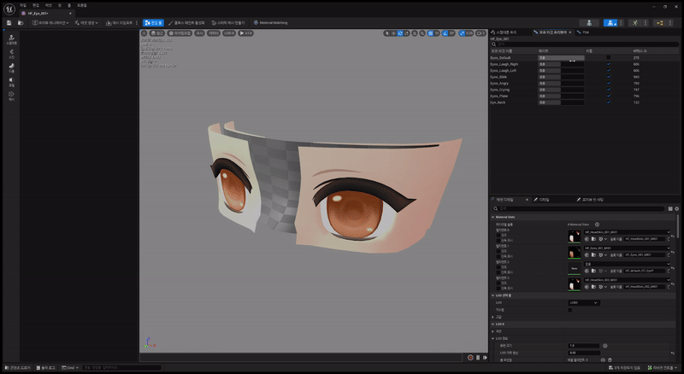684x374 pixels.
Task: Click the Browse to asset icon
Action: (20, 22)
